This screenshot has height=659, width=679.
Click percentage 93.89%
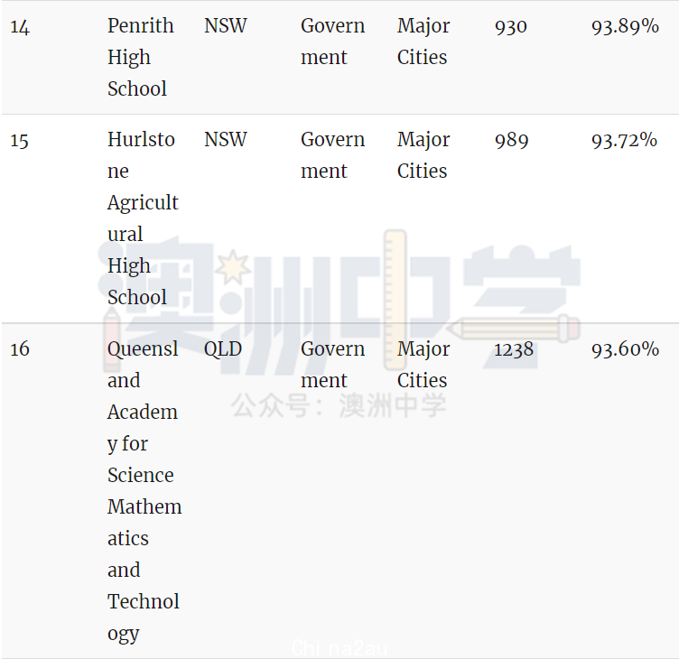point(625,26)
